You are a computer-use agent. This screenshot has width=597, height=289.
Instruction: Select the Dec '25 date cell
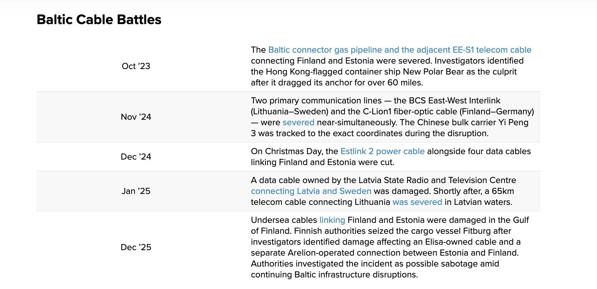coord(136,247)
